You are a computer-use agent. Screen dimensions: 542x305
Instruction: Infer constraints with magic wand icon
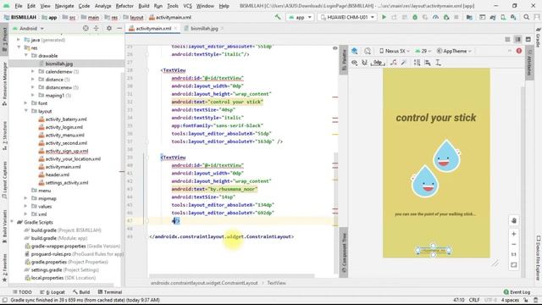[403, 63]
